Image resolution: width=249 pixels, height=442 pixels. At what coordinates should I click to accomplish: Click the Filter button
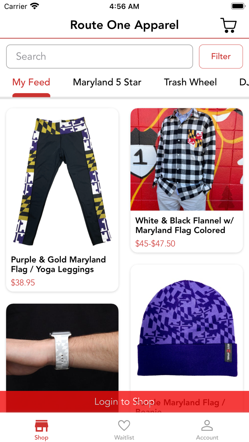click(221, 56)
